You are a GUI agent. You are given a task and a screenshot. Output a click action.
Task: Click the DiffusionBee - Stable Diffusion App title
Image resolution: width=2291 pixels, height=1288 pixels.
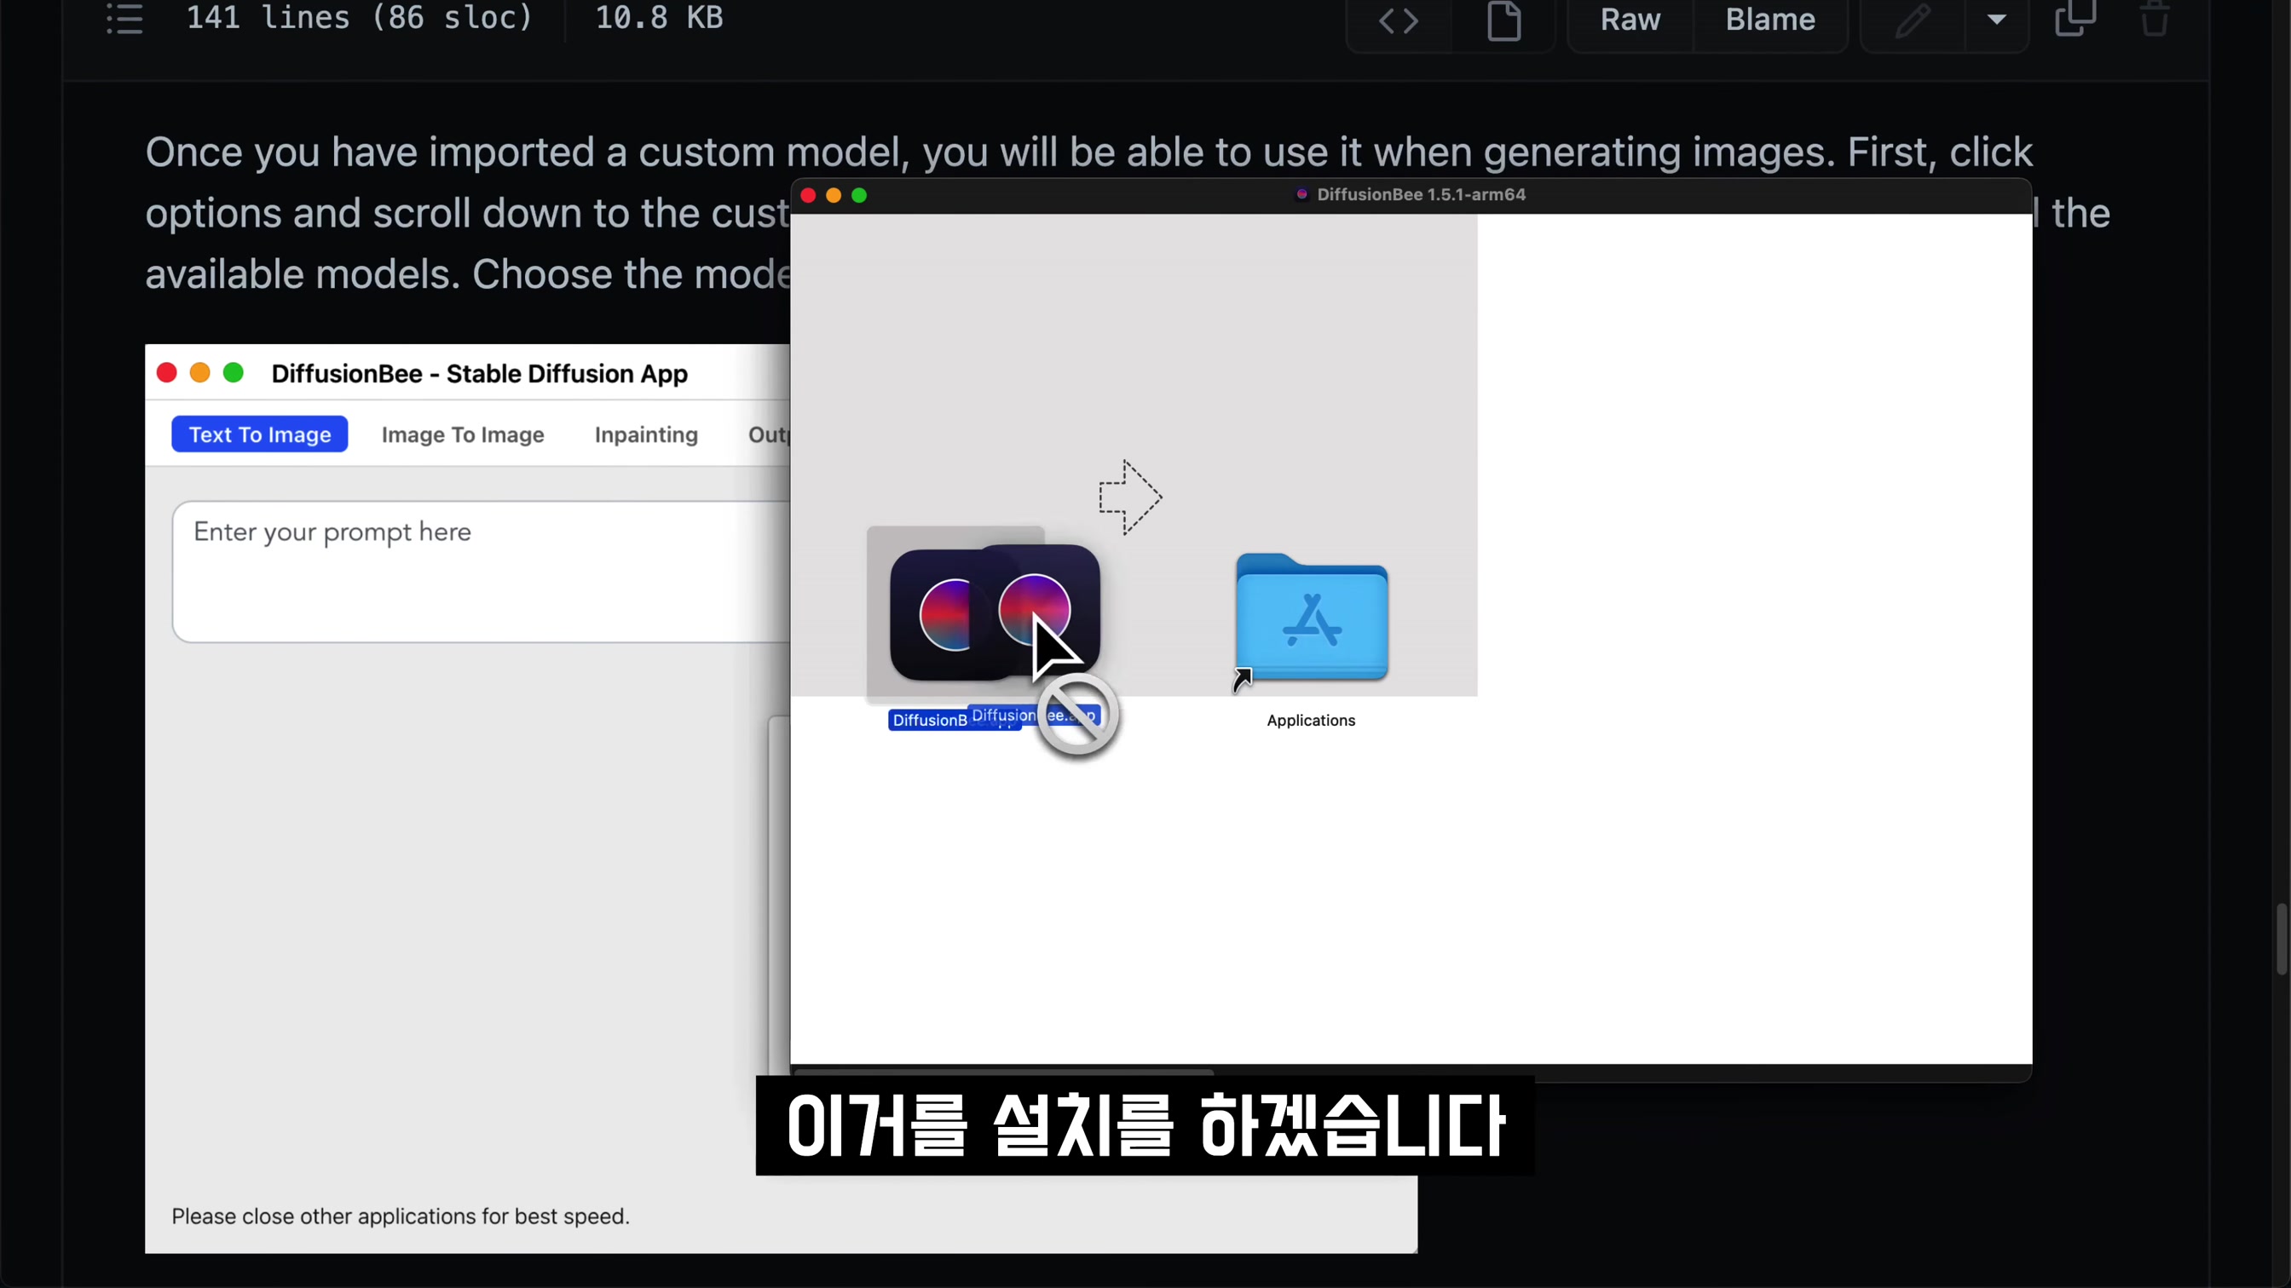479,373
